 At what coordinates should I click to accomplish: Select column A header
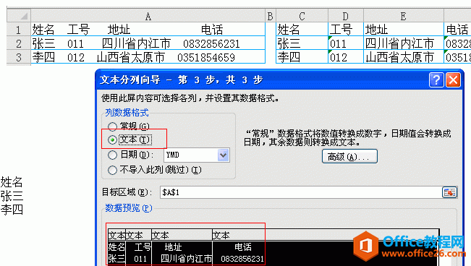click(148, 16)
